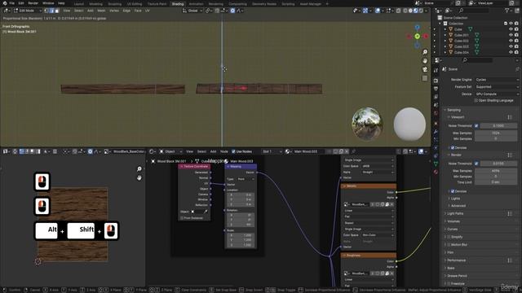Screen dimensions: 522x293
Task: Toggle Viewport Noise Threshold checkbox
Action: (x=476, y=126)
